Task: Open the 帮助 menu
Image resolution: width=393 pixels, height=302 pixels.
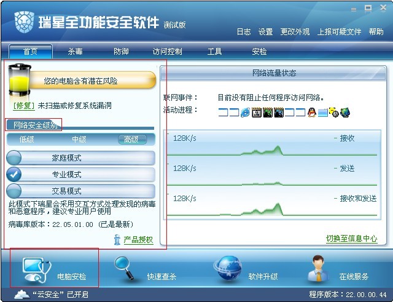Action: (x=376, y=31)
